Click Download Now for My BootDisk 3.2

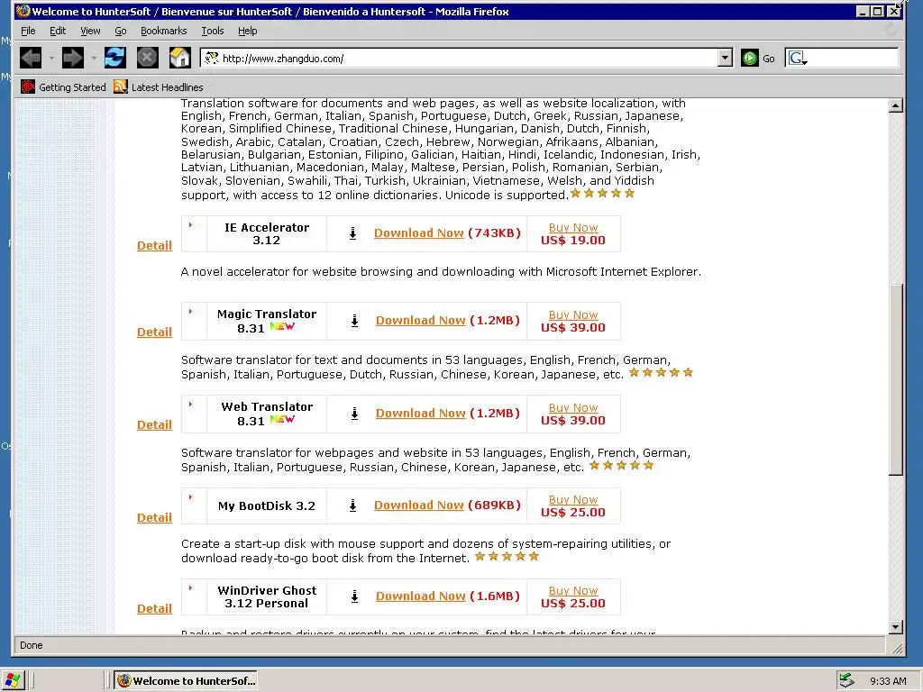(x=419, y=505)
